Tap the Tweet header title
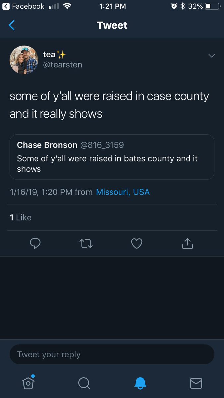Screen dimensions: 224x398 click(112, 25)
